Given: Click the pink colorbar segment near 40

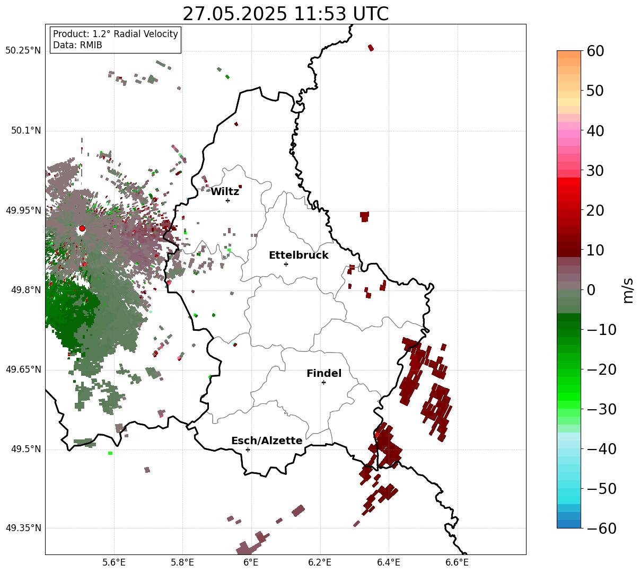Looking at the screenshot, I should pos(569,134).
